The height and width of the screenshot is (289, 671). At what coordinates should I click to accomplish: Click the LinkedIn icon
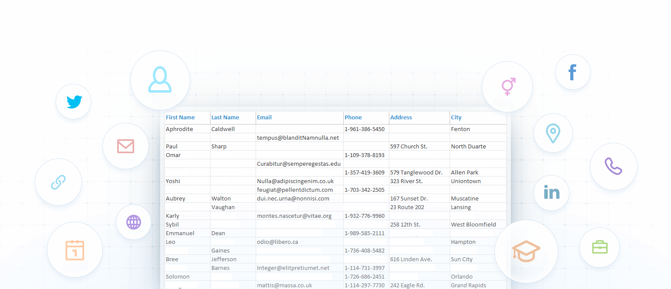[x=552, y=192]
